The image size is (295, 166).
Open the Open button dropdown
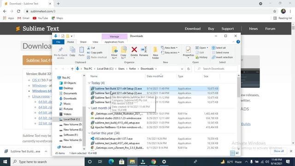pos(202,48)
